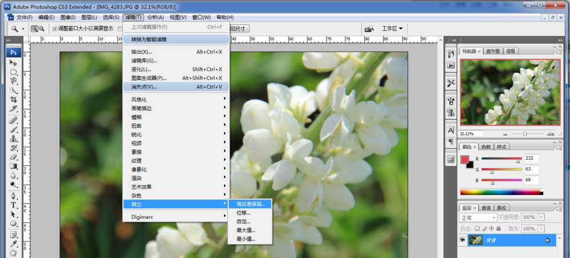The width and height of the screenshot is (570, 258).
Task: Click the zoom-in magnifier in options bar
Action: tap(35, 28)
